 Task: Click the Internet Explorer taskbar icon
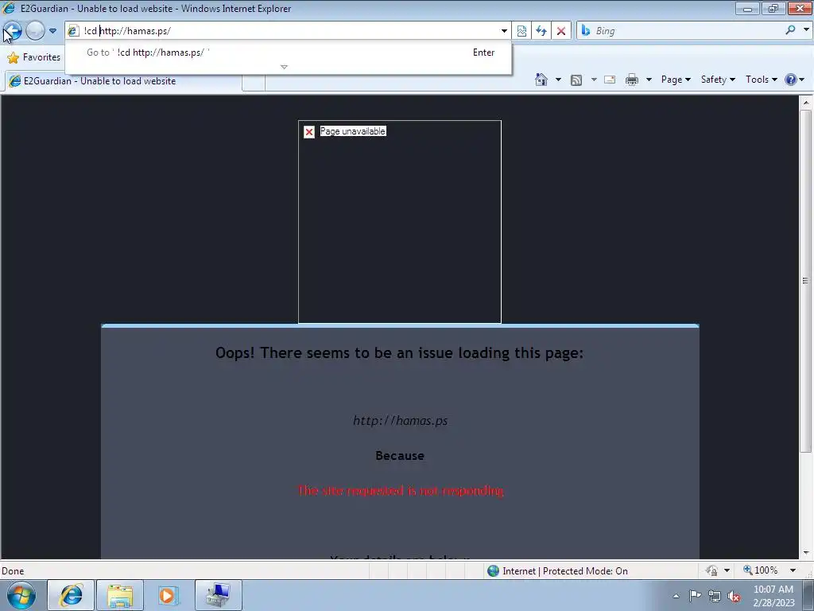click(x=71, y=595)
